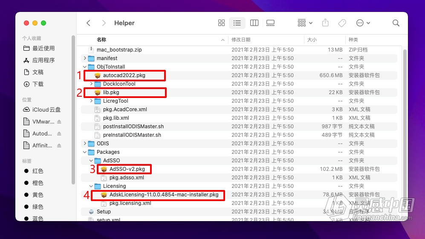
Task: Select the green tag (绿色)
Action: click(x=34, y=207)
